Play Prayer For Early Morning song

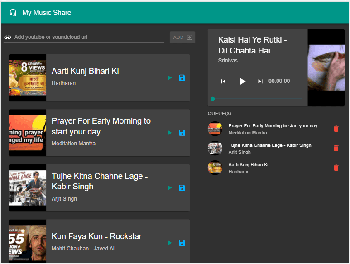pyautogui.click(x=170, y=133)
